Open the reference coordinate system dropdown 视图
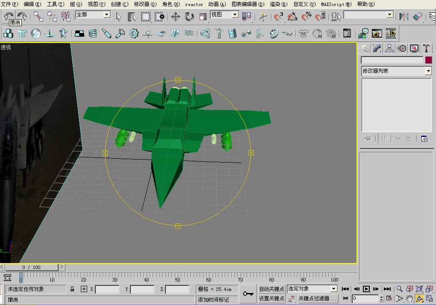The width and height of the screenshot is (436, 305). (x=225, y=15)
